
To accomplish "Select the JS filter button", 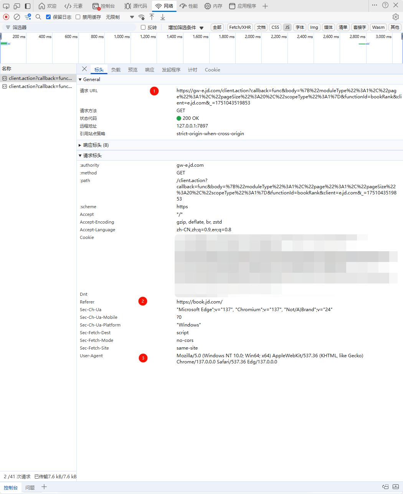I will pos(287,27).
